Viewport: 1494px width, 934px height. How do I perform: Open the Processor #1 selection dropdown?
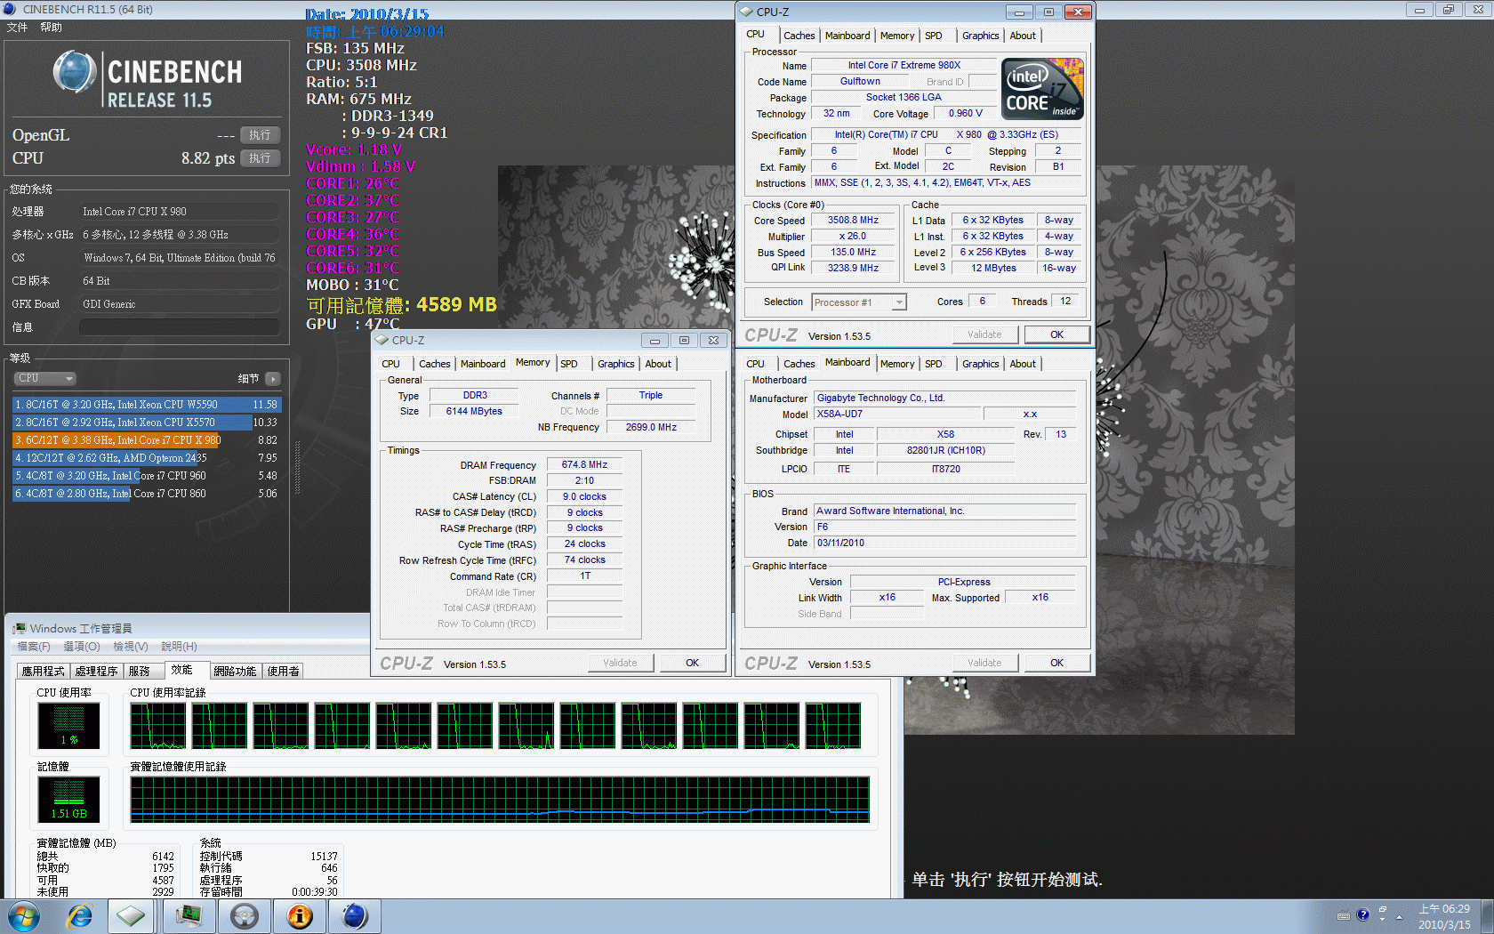click(859, 302)
